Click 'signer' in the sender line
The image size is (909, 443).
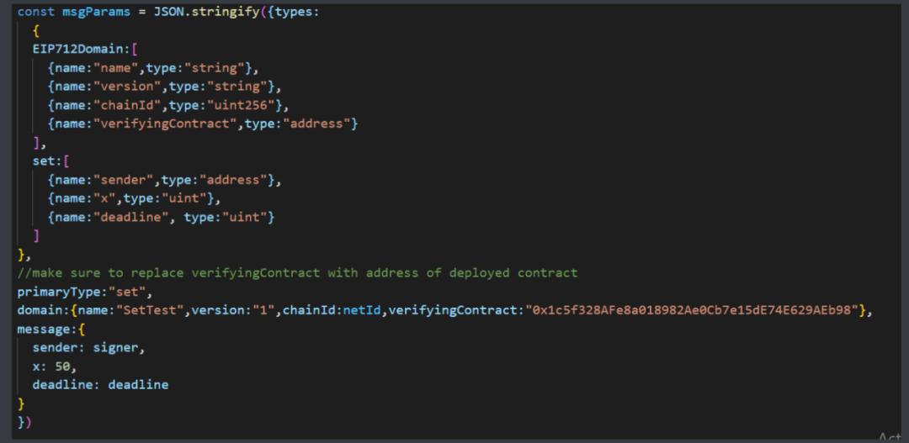(x=116, y=347)
